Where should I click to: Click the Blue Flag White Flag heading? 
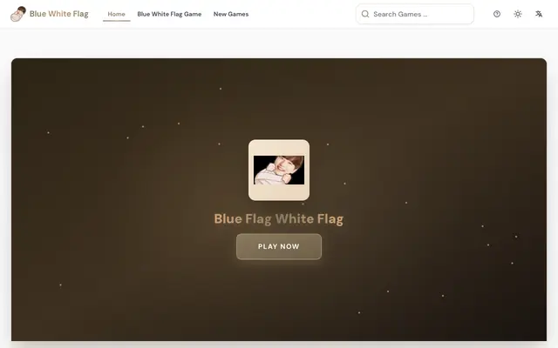[279, 218]
